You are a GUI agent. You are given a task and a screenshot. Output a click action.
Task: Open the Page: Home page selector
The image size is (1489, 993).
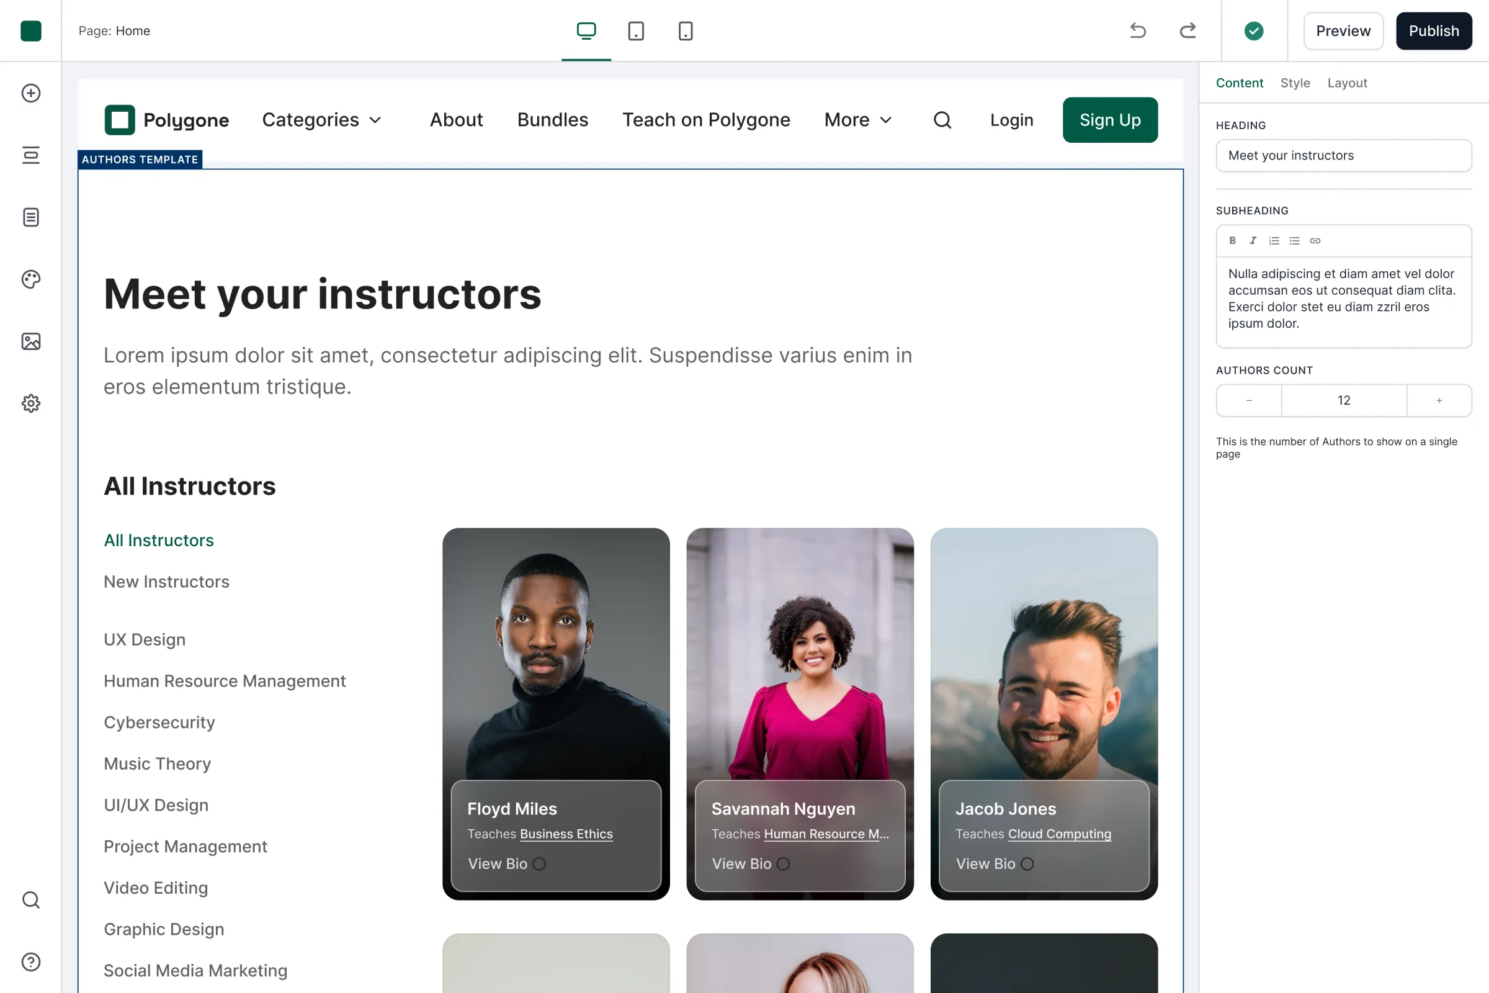click(x=115, y=30)
